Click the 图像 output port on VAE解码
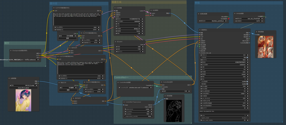Viewport: 286px width, 125px height. 170,13
